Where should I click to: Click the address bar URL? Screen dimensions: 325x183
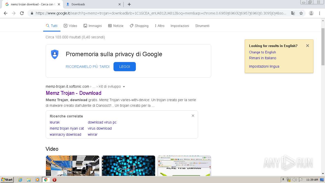coord(161,13)
